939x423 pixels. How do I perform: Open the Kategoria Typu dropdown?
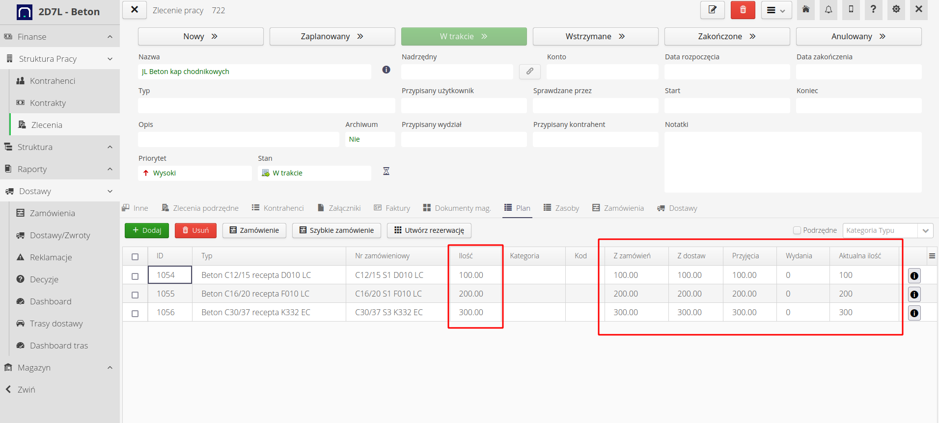tap(925, 230)
